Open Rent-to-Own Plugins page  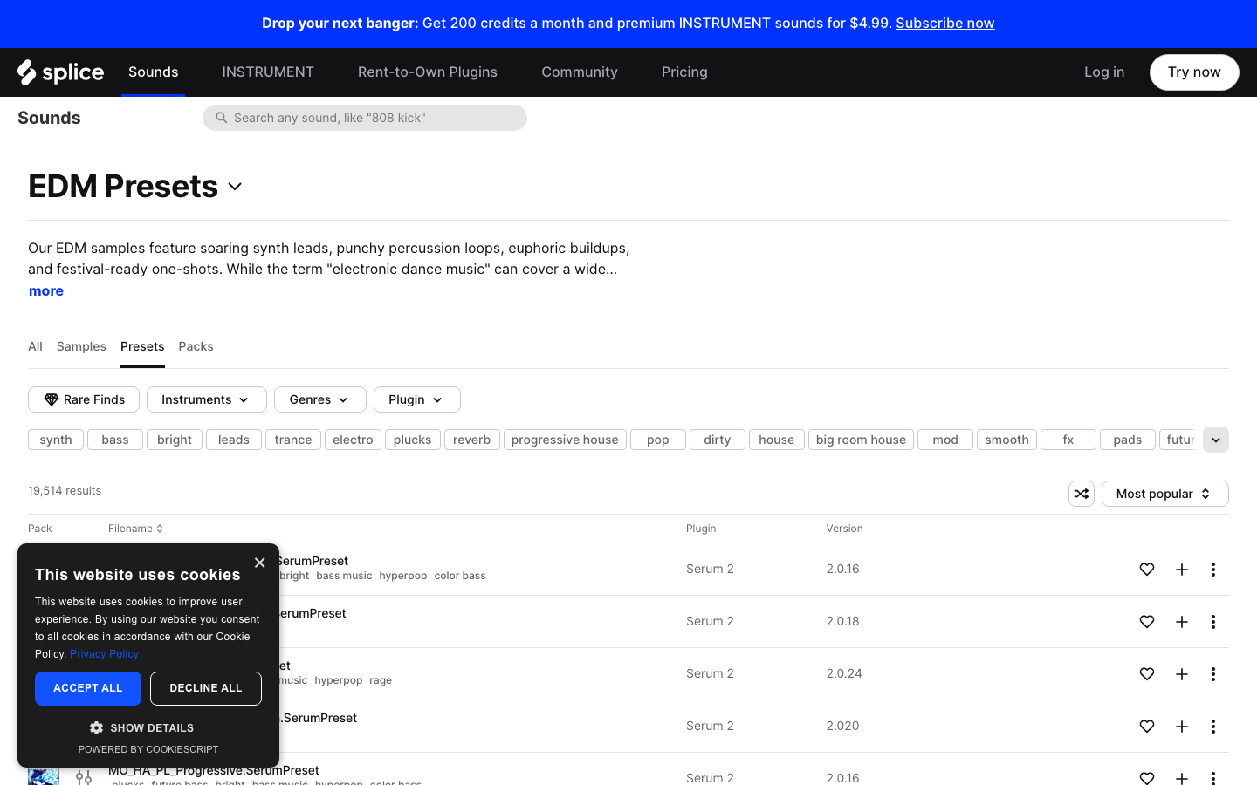(428, 72)
